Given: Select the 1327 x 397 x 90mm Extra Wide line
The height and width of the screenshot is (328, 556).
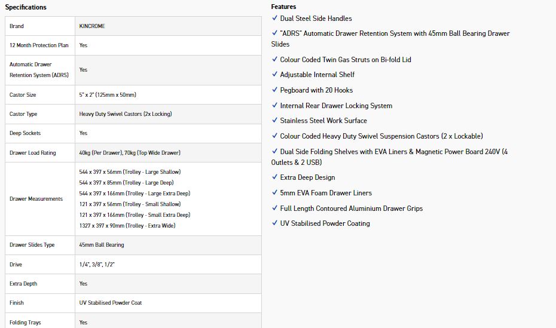Looking at the screenshot, I should pos(127,226).
